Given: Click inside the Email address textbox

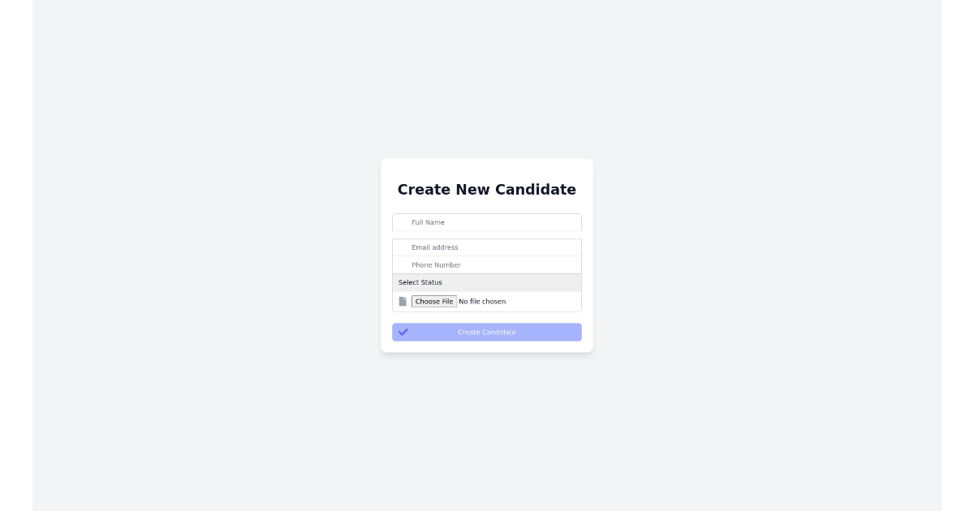Looking at the screenshot, I should 487,247.
